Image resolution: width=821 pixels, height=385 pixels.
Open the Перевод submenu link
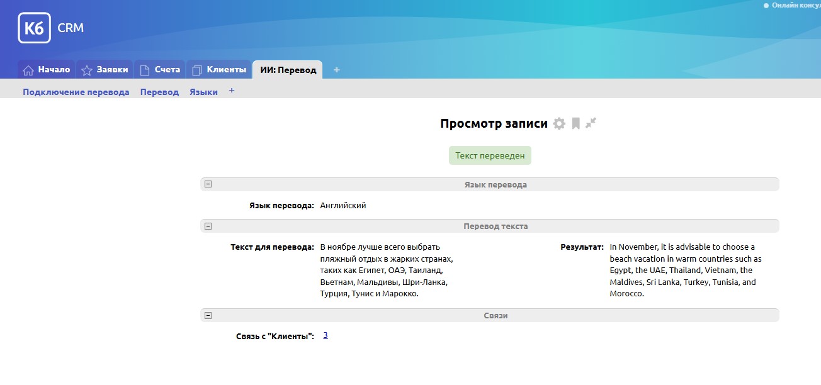(159, 92)
